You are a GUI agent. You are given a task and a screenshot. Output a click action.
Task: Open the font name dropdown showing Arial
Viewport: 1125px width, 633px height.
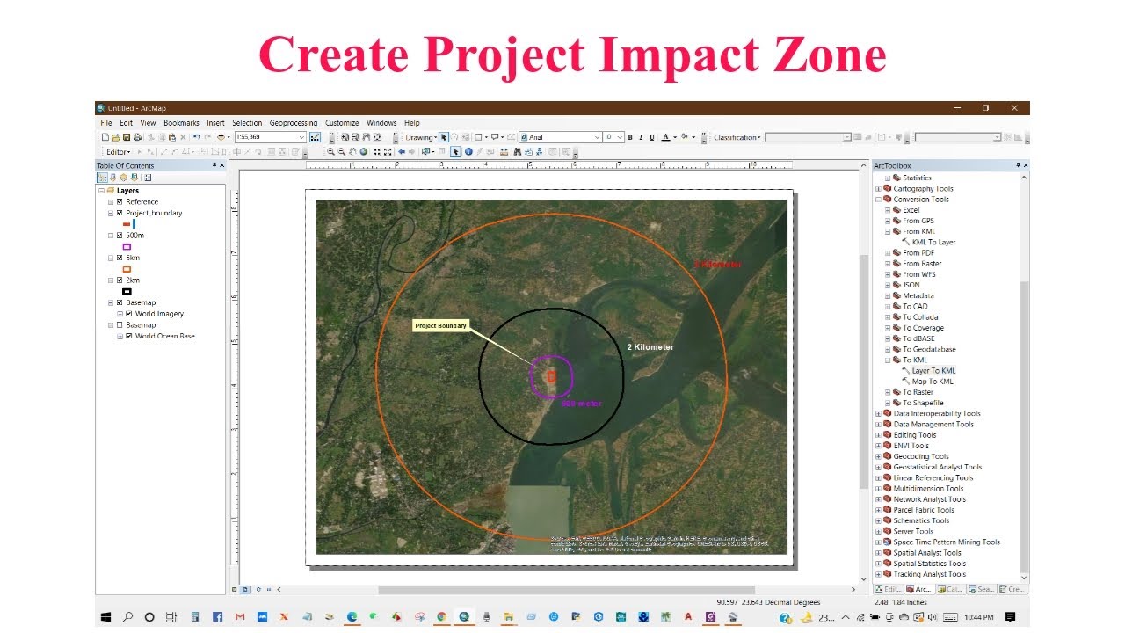coord(596,137)
